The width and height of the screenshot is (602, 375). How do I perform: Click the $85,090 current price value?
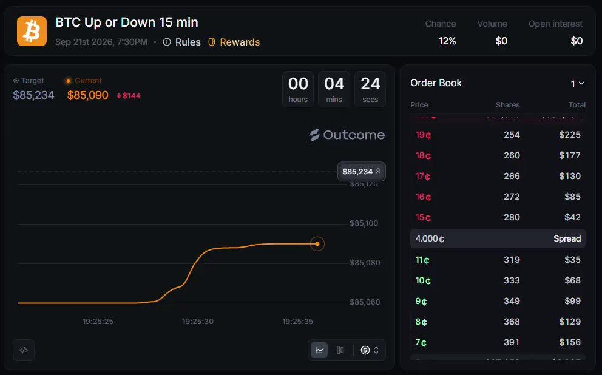tap(87, 95)
